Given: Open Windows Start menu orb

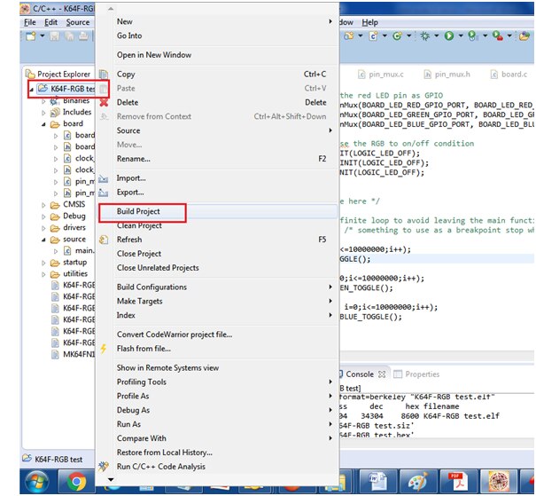Looking at the screenshot, I should [x=36, y=482].
